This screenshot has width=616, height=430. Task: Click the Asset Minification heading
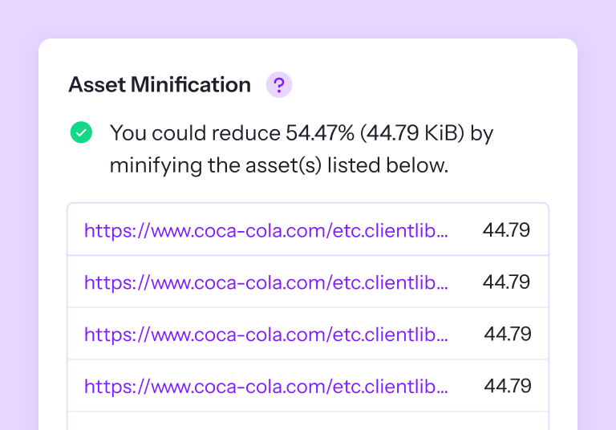point(160,85)
